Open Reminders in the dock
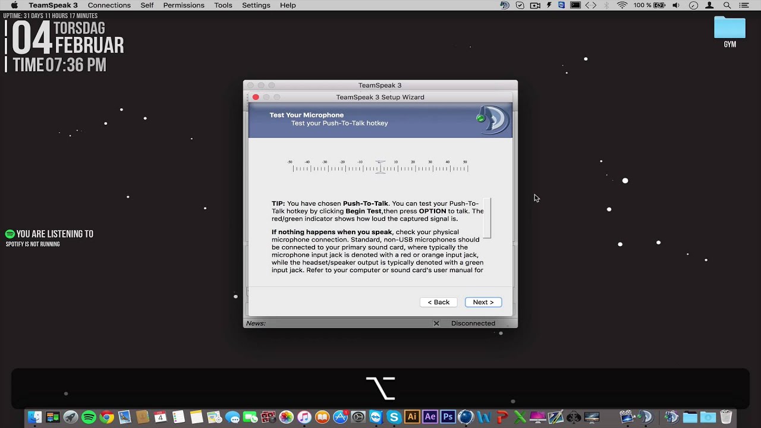761x428 pixels. pyautogui.click(x=178, y=417)
